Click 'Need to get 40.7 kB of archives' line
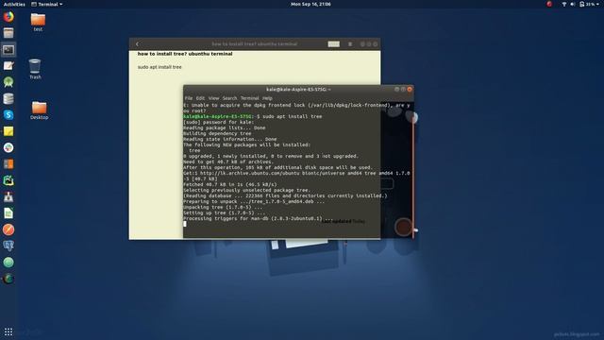 coord(228,161)
